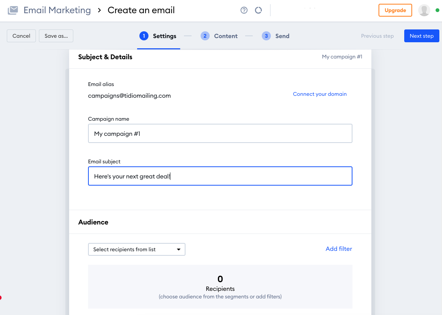
Task: Go to the Send step tab
Action: click(x=276, y=36)
